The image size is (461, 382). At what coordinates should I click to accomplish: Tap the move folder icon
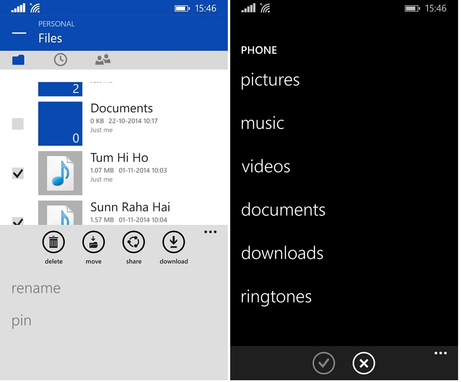tap(94, 243)
